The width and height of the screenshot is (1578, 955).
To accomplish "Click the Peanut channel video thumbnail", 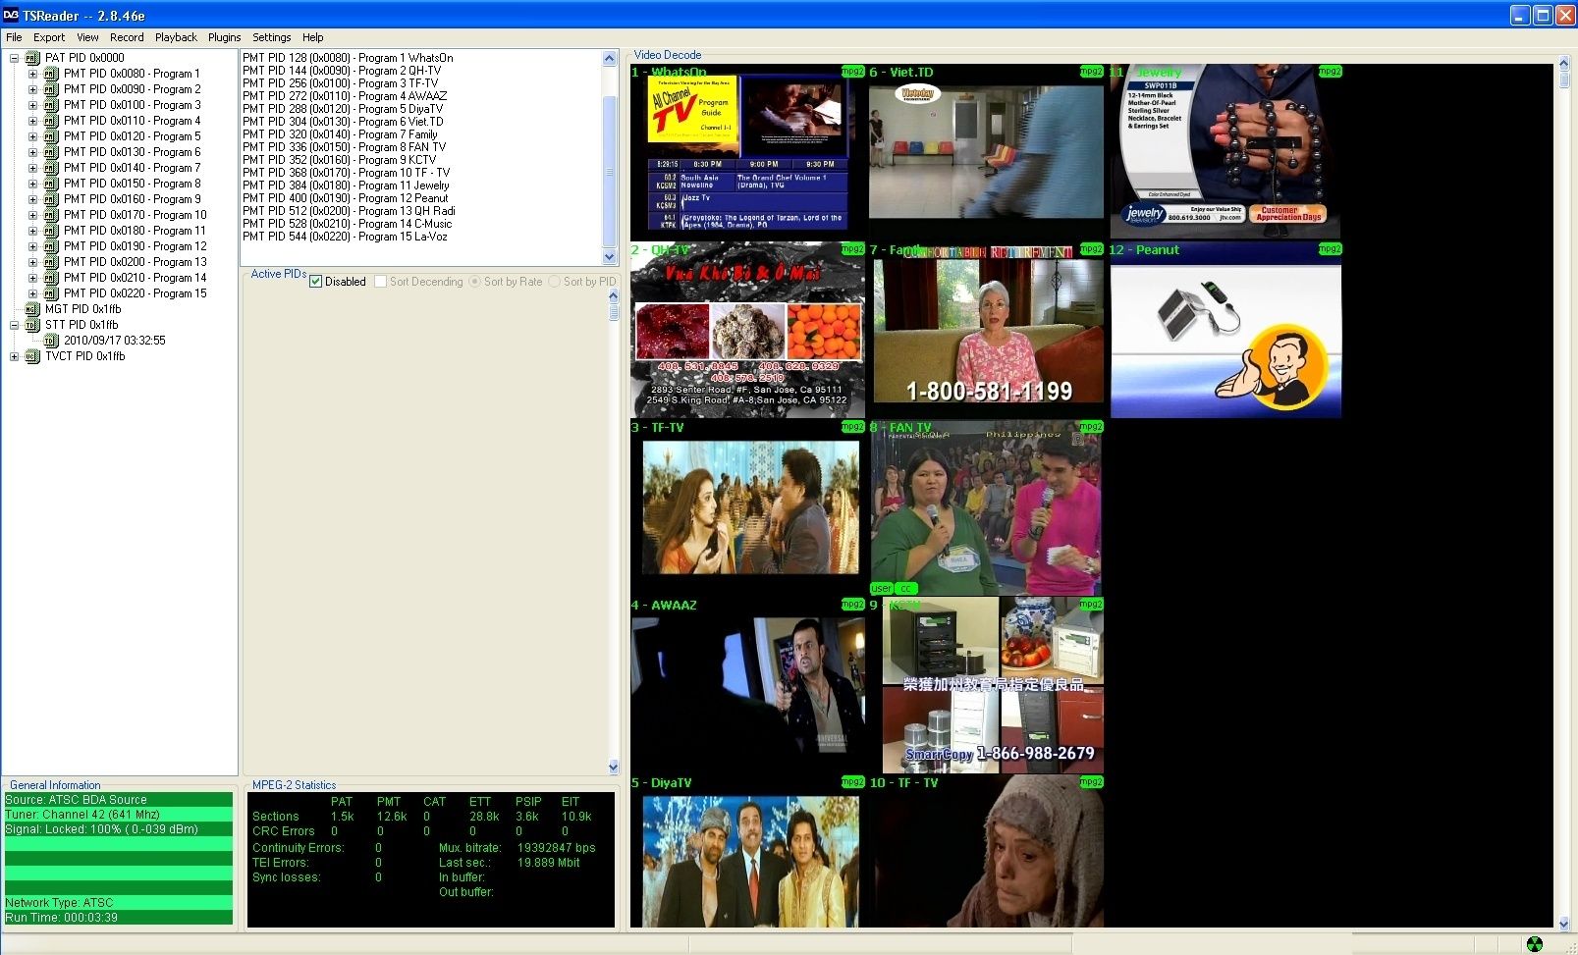I will pyautogui.click(x=1225, y=332).
